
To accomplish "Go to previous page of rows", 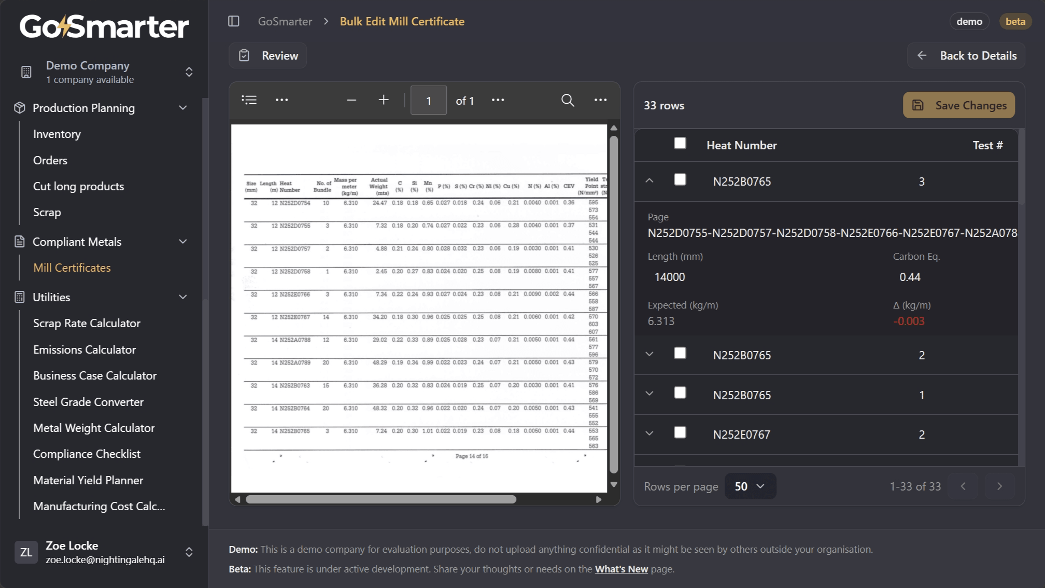I will 963,486.
